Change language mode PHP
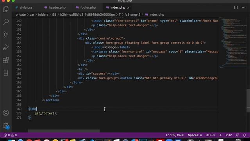Image resolution: width=250 pixels, height=141 pixels. point(229,135)
